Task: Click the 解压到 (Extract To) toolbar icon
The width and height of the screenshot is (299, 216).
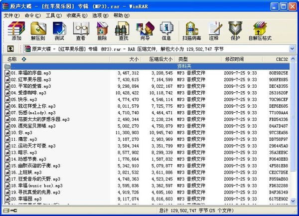Action: (38, 31)
